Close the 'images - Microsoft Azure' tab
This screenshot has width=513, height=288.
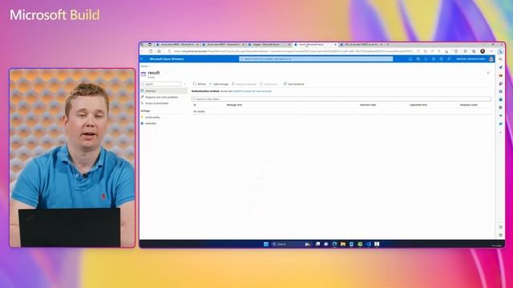289,45
